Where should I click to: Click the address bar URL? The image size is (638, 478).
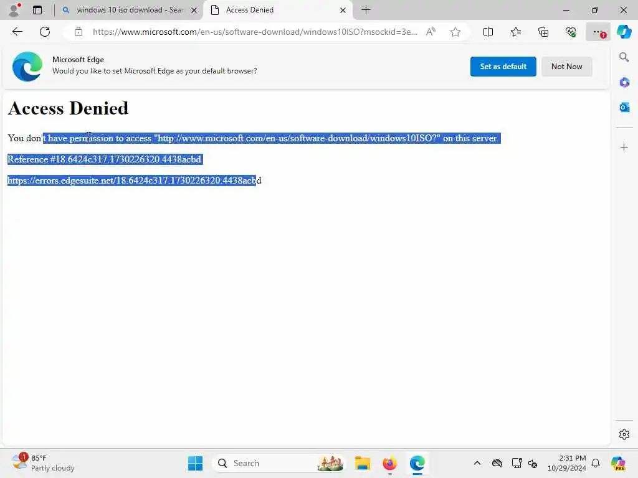(255, 32)
